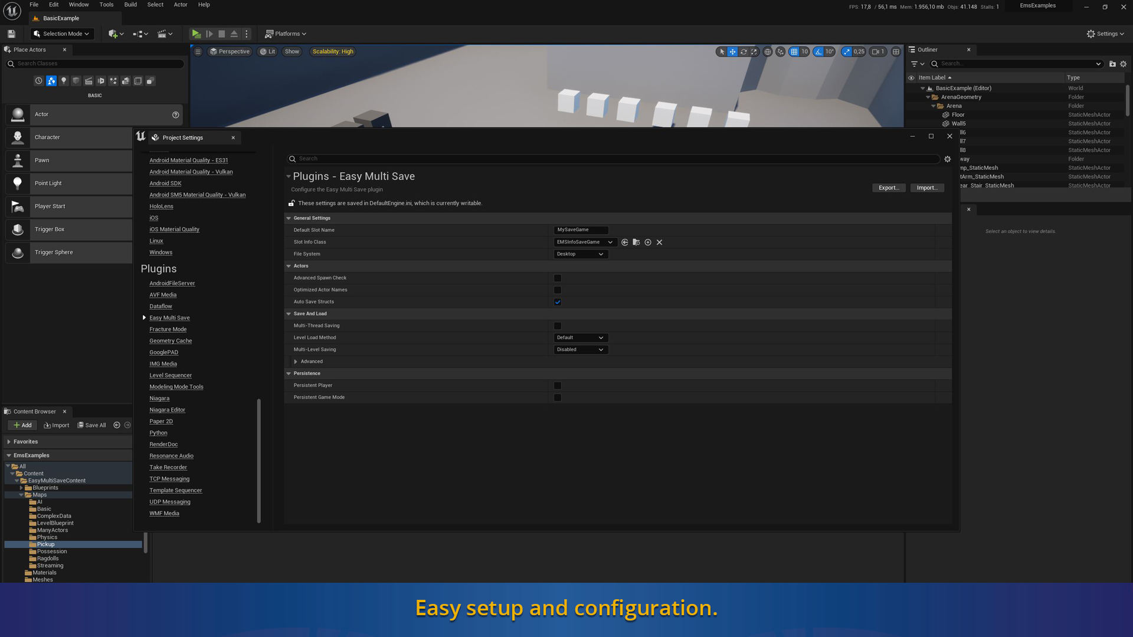Switch to the Content Browser tab
This screenshot has height=637, width=1133.
pyautogui.click(x=34, y=412)
